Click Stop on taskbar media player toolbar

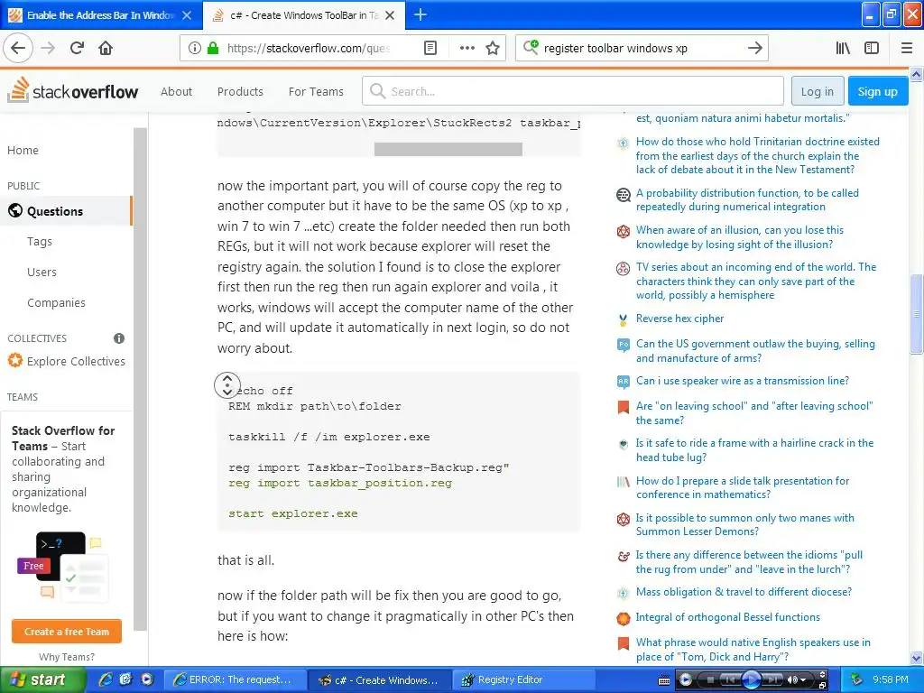click(x=711, y=680)
